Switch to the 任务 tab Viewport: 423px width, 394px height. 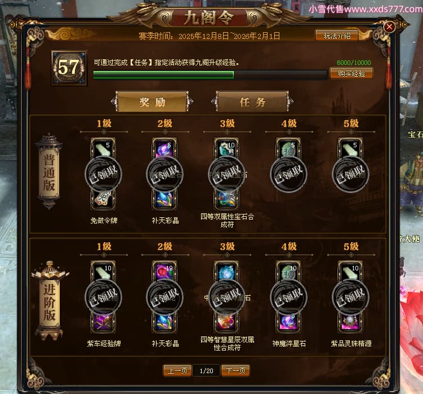252,102
